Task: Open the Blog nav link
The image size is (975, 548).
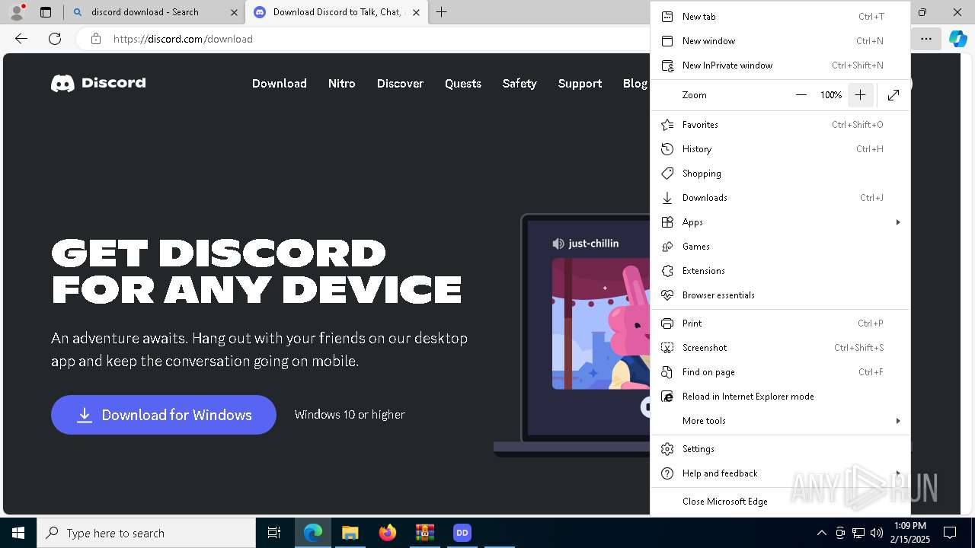Action: coord(635,84)
